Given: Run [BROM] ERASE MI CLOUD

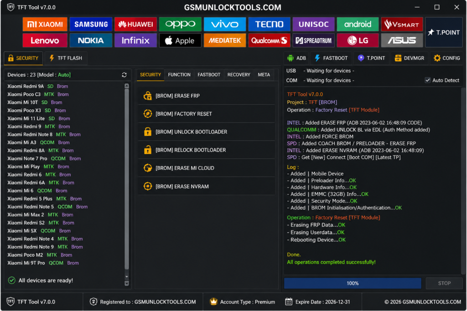Looking at the screenshot, I should coord(207,168).
